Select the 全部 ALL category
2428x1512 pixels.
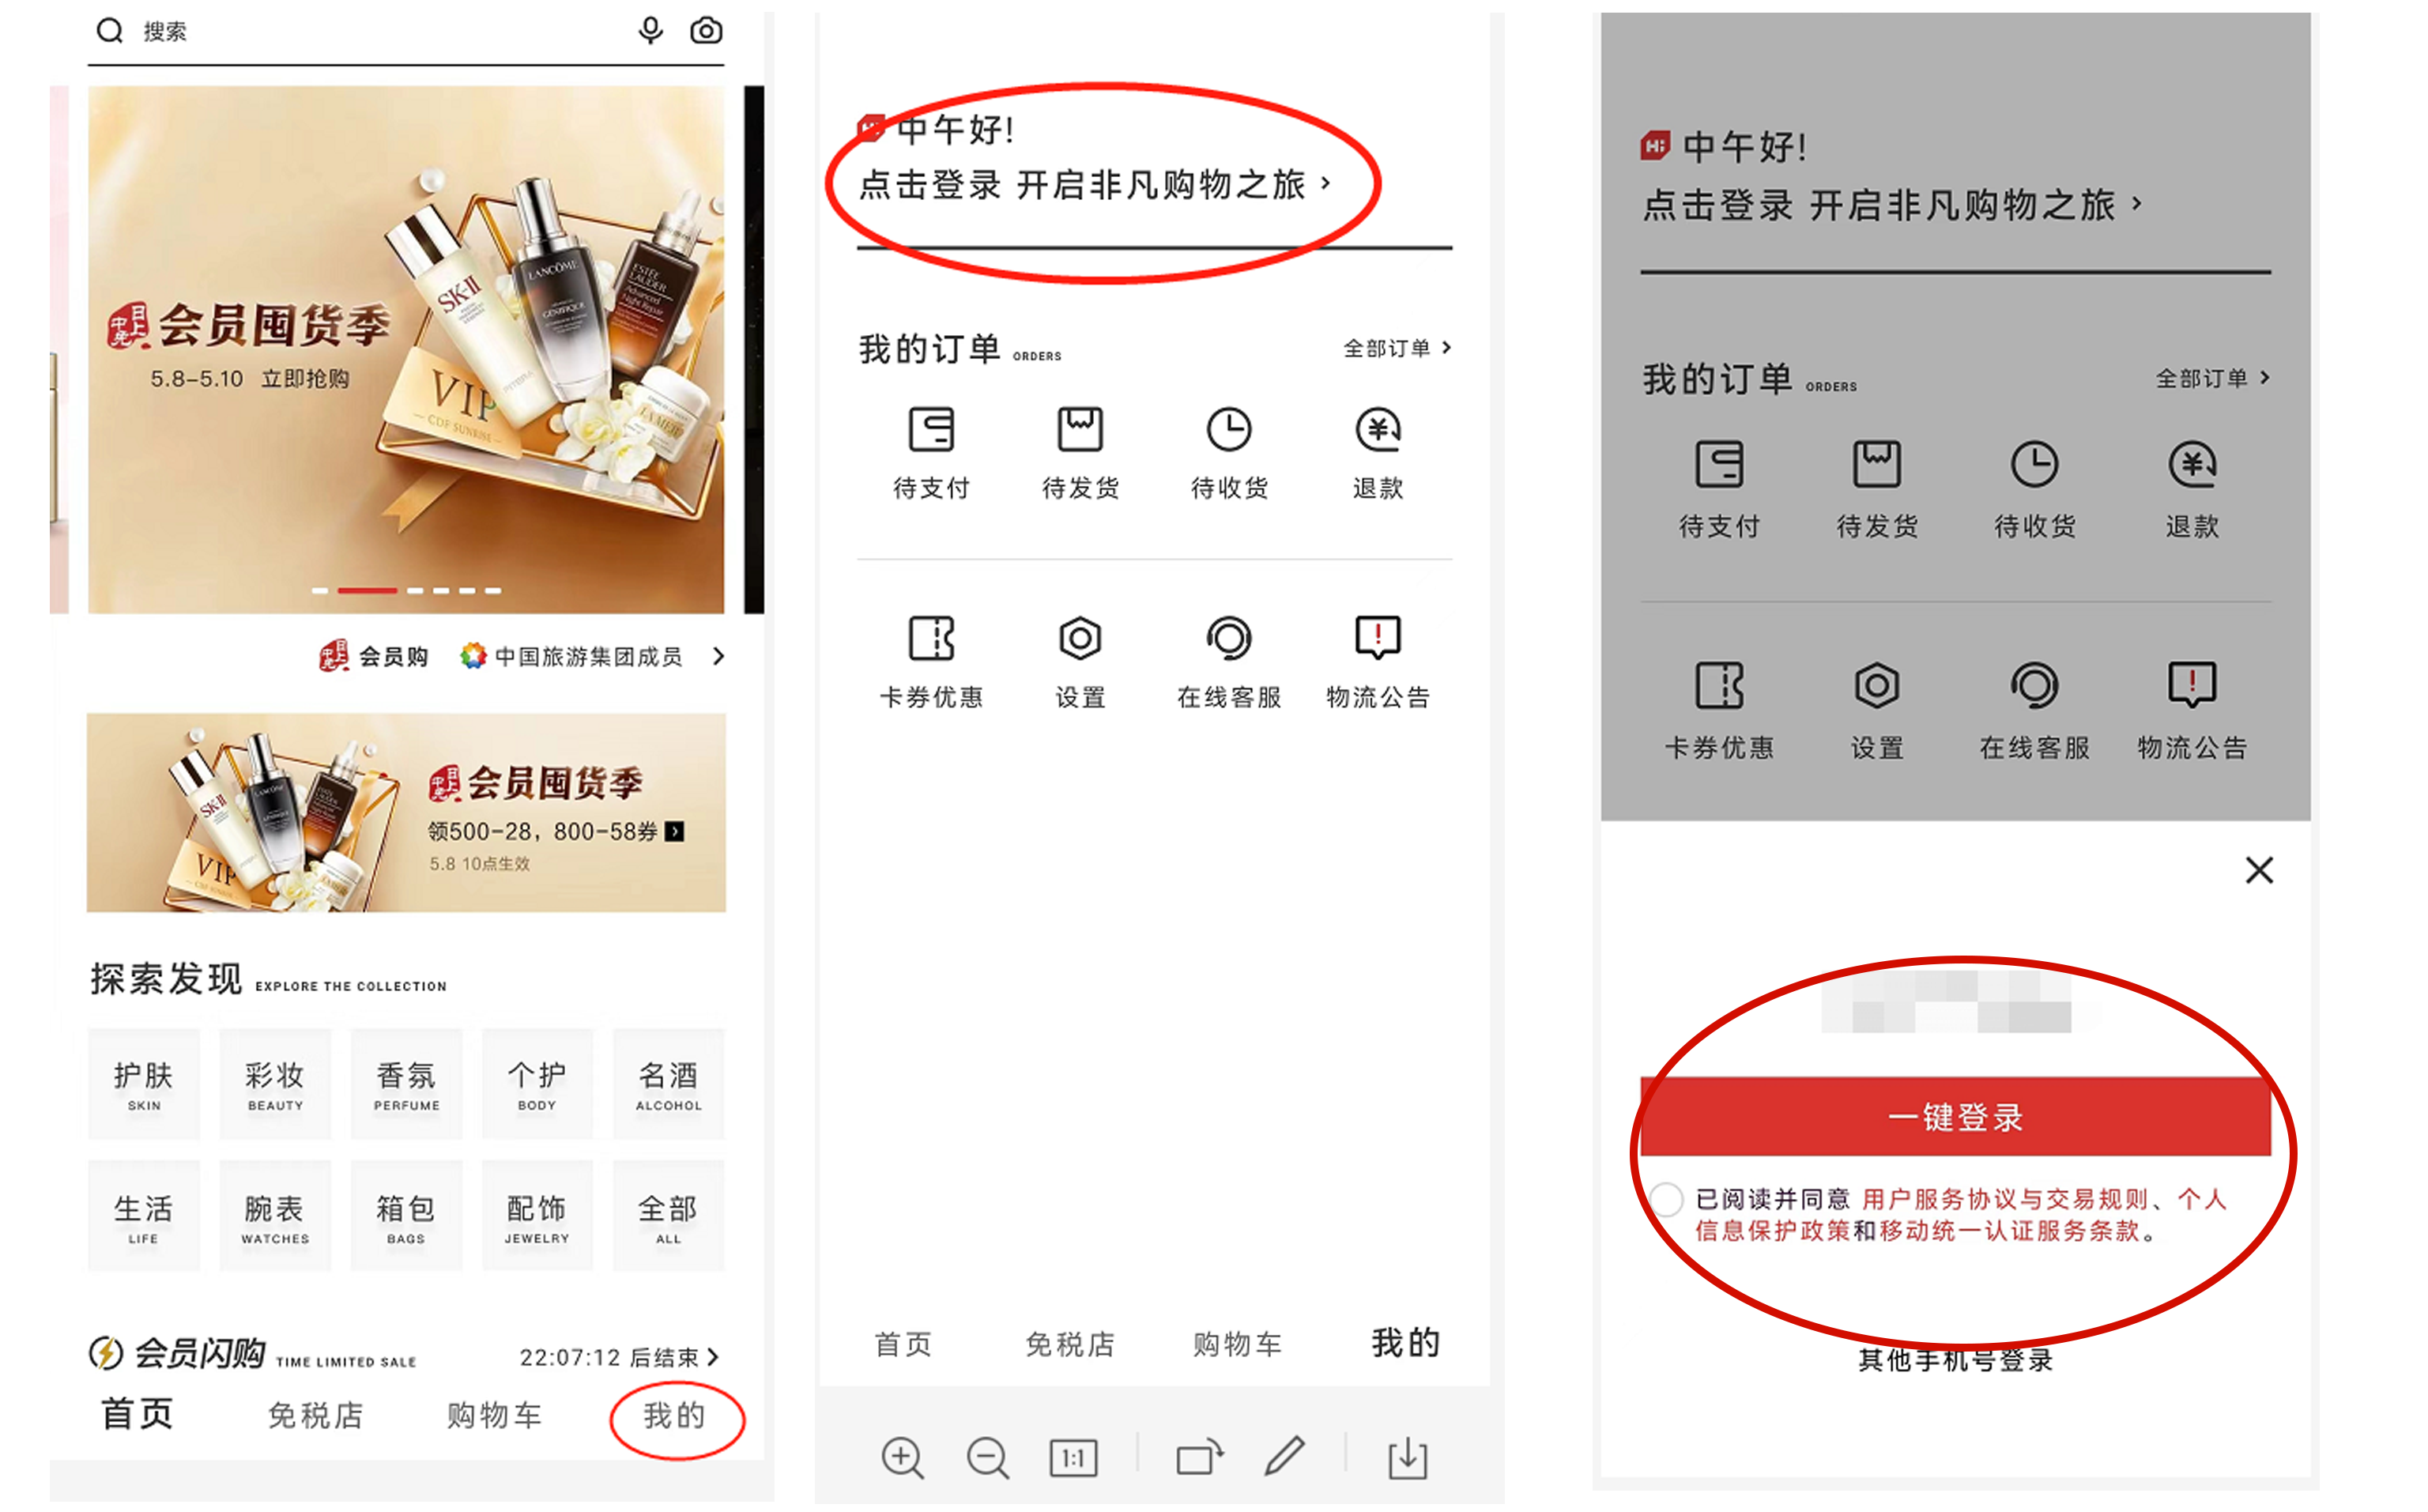(668, 1216)
